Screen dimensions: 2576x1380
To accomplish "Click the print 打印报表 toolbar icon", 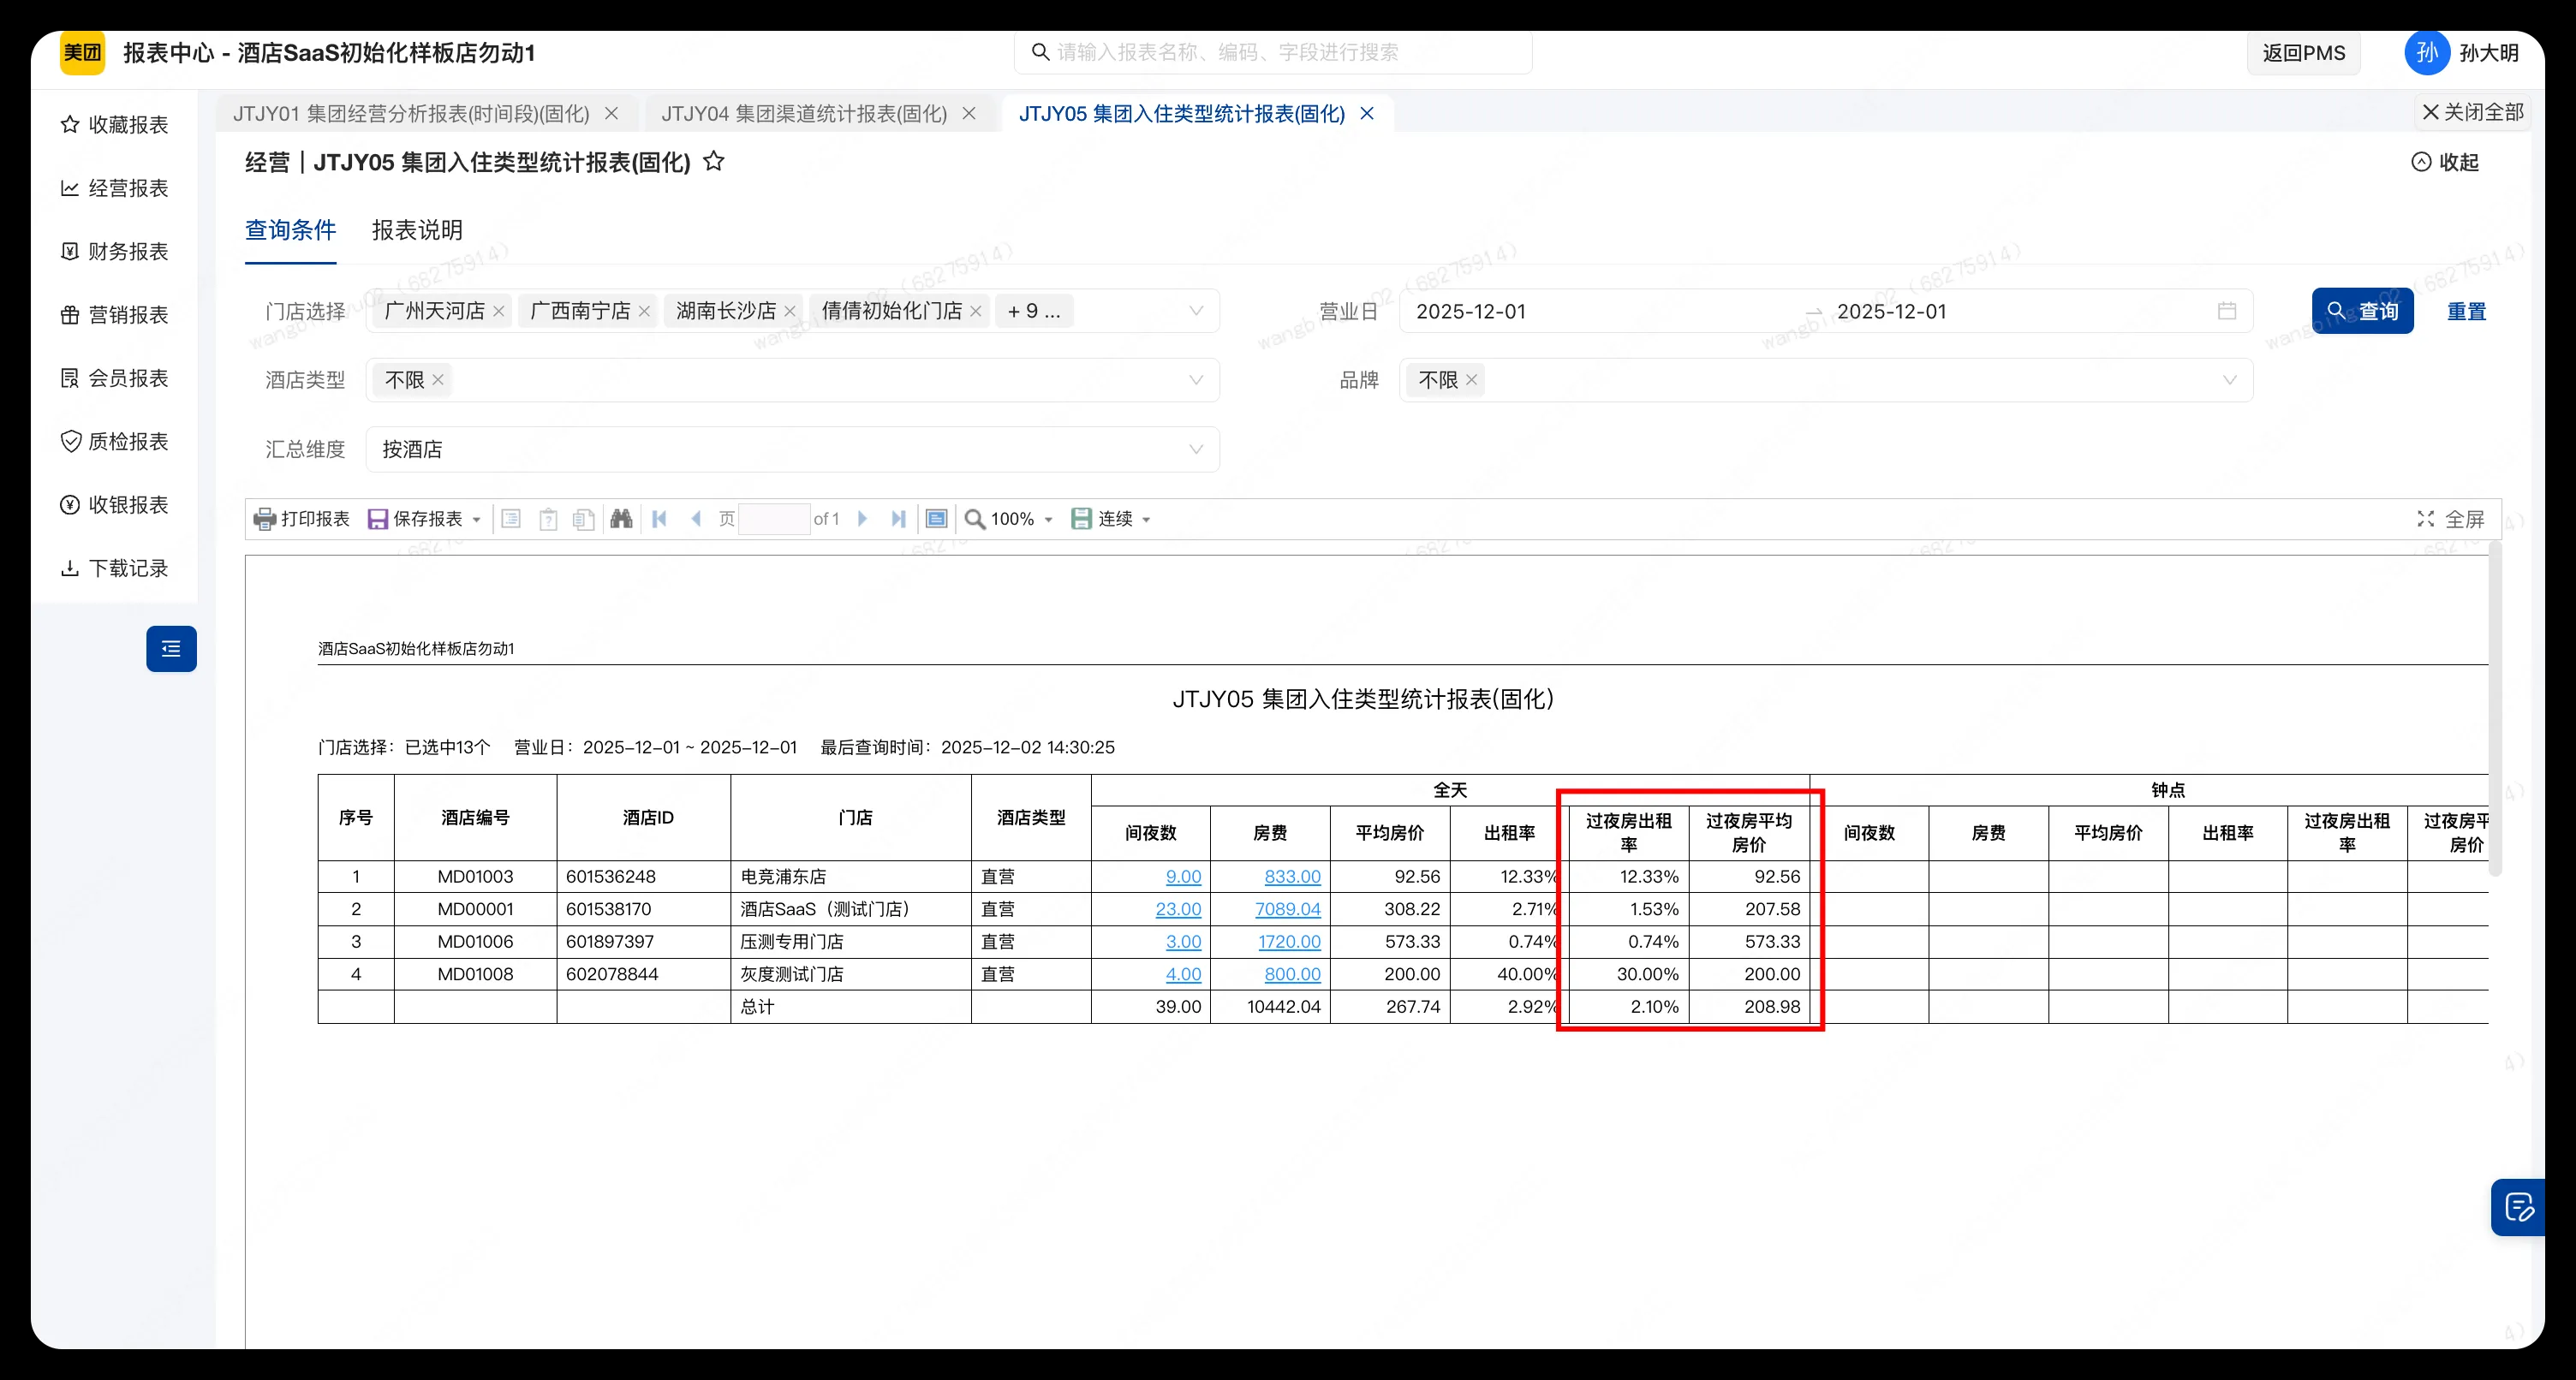I will coord(300,518).
